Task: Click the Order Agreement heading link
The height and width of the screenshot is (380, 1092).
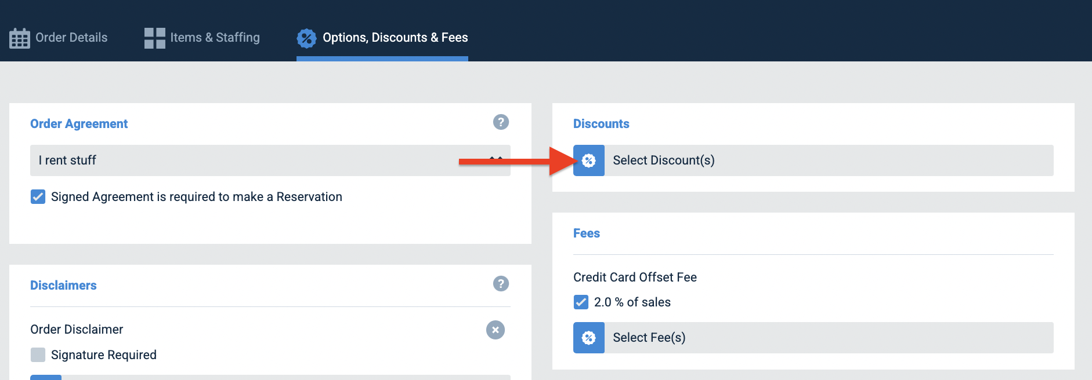Action: point(79,124)
